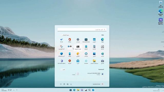This screenshot has width=164, height=92.
Task: Click the pinned apps page indicator dots
Action: coord(56,51)
